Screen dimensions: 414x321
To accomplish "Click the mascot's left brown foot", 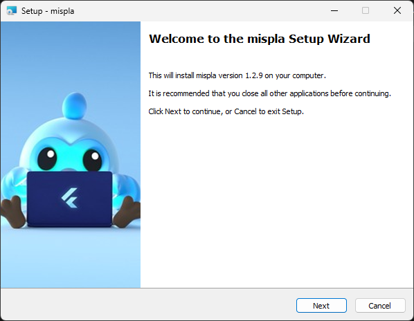I will pos(12,212).
